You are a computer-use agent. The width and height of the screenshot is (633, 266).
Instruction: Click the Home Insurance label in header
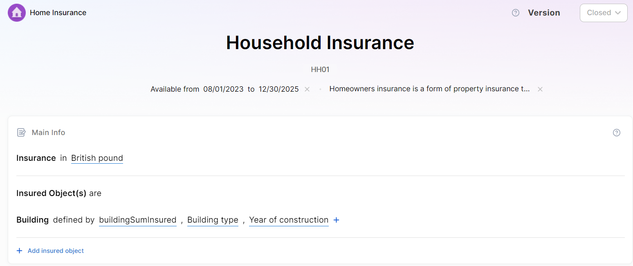[x=58, y=13]
